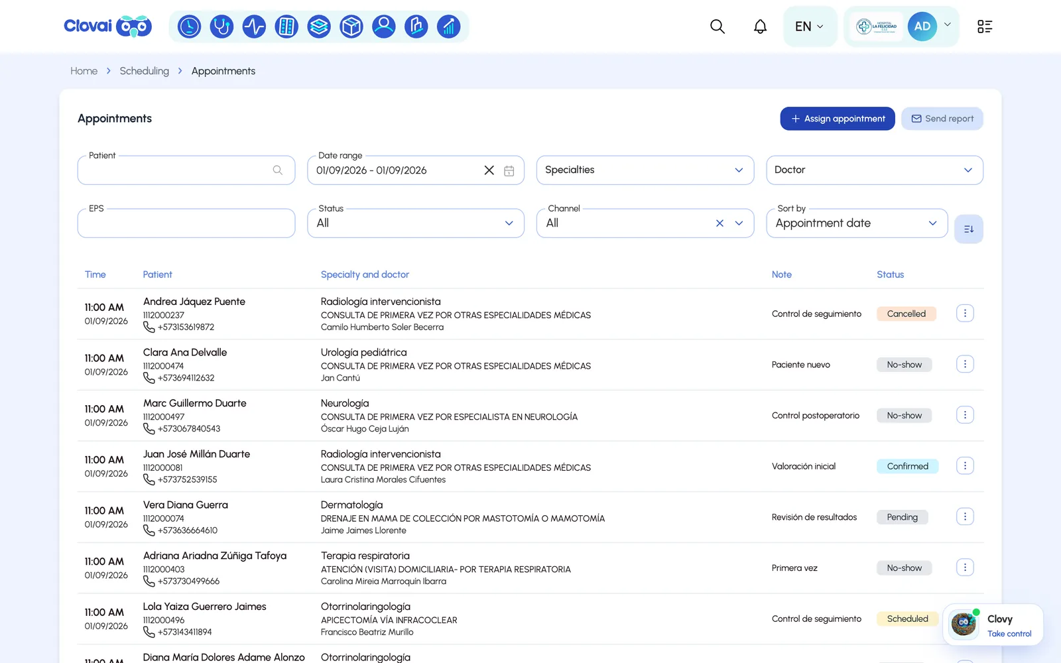Open row actions for Adriana Ariadna Zúñiga Tafoya
This screenshot has height=663, width=1061.
click(x=965, y=568)
